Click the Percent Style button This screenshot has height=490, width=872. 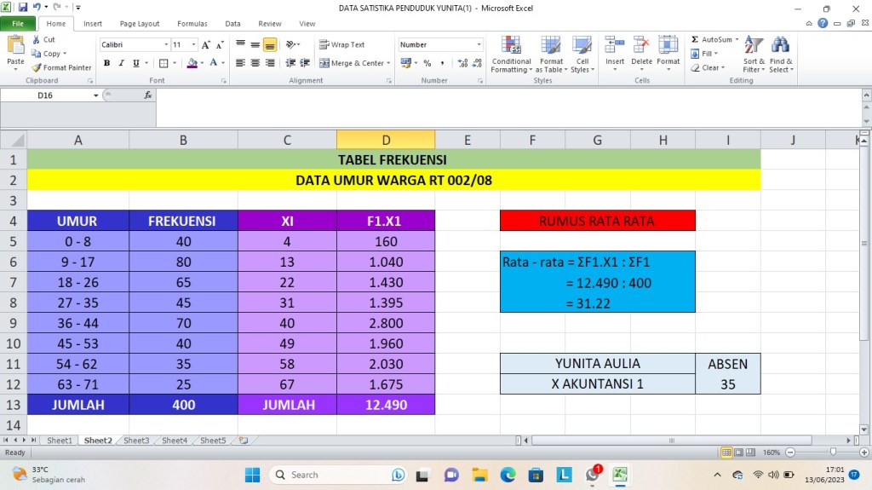click(x=427, y=63)
